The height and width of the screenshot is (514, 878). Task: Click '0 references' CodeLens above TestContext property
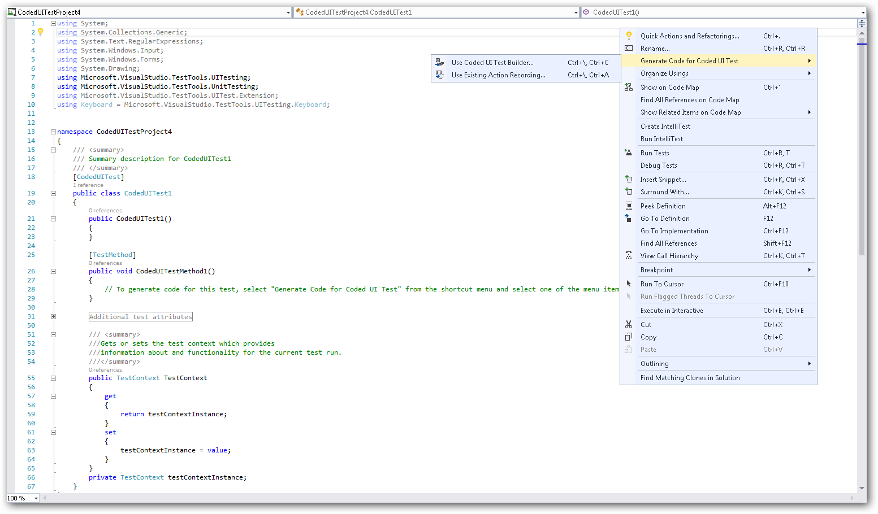[105, 370]
